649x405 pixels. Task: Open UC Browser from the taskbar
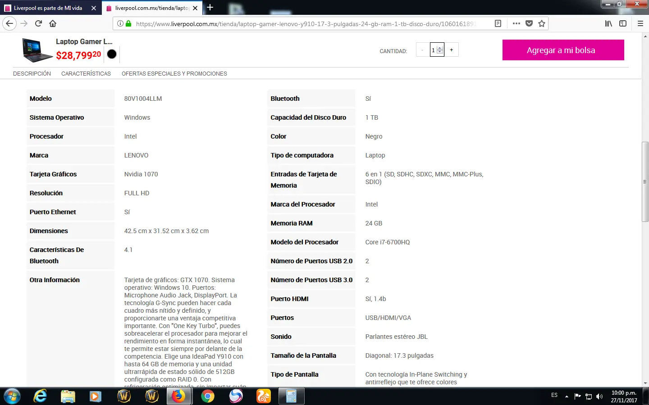[264, 396]
